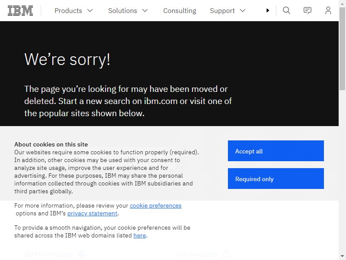Expand the Products menu
Viewport: 346px width, 260px height.
74,10
